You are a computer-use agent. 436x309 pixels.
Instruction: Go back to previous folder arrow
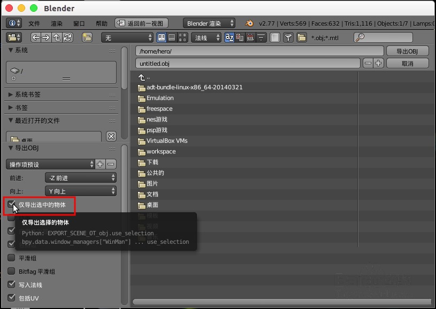(x=36, y=37)
